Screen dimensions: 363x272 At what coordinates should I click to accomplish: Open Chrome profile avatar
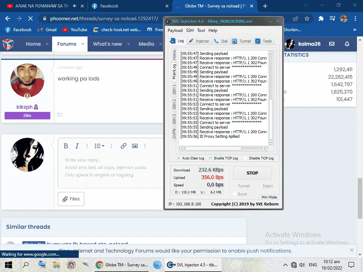click(x=344, y=18)
